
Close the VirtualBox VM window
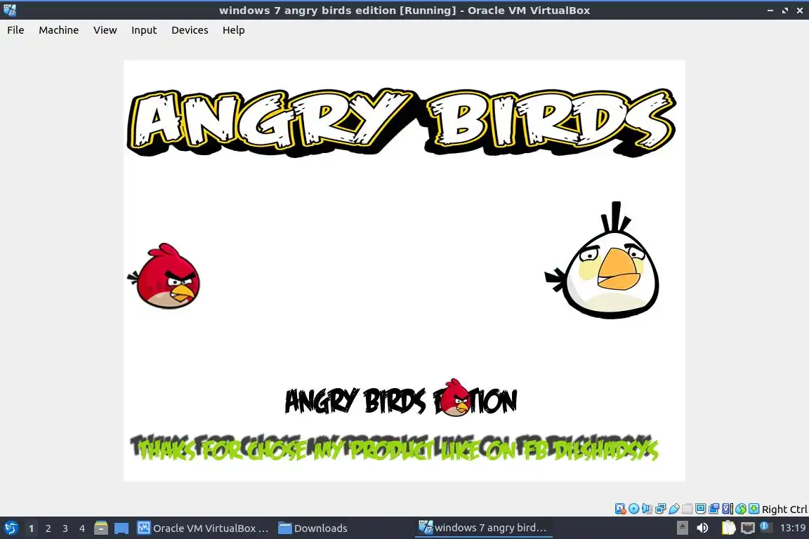click(800, 11)
